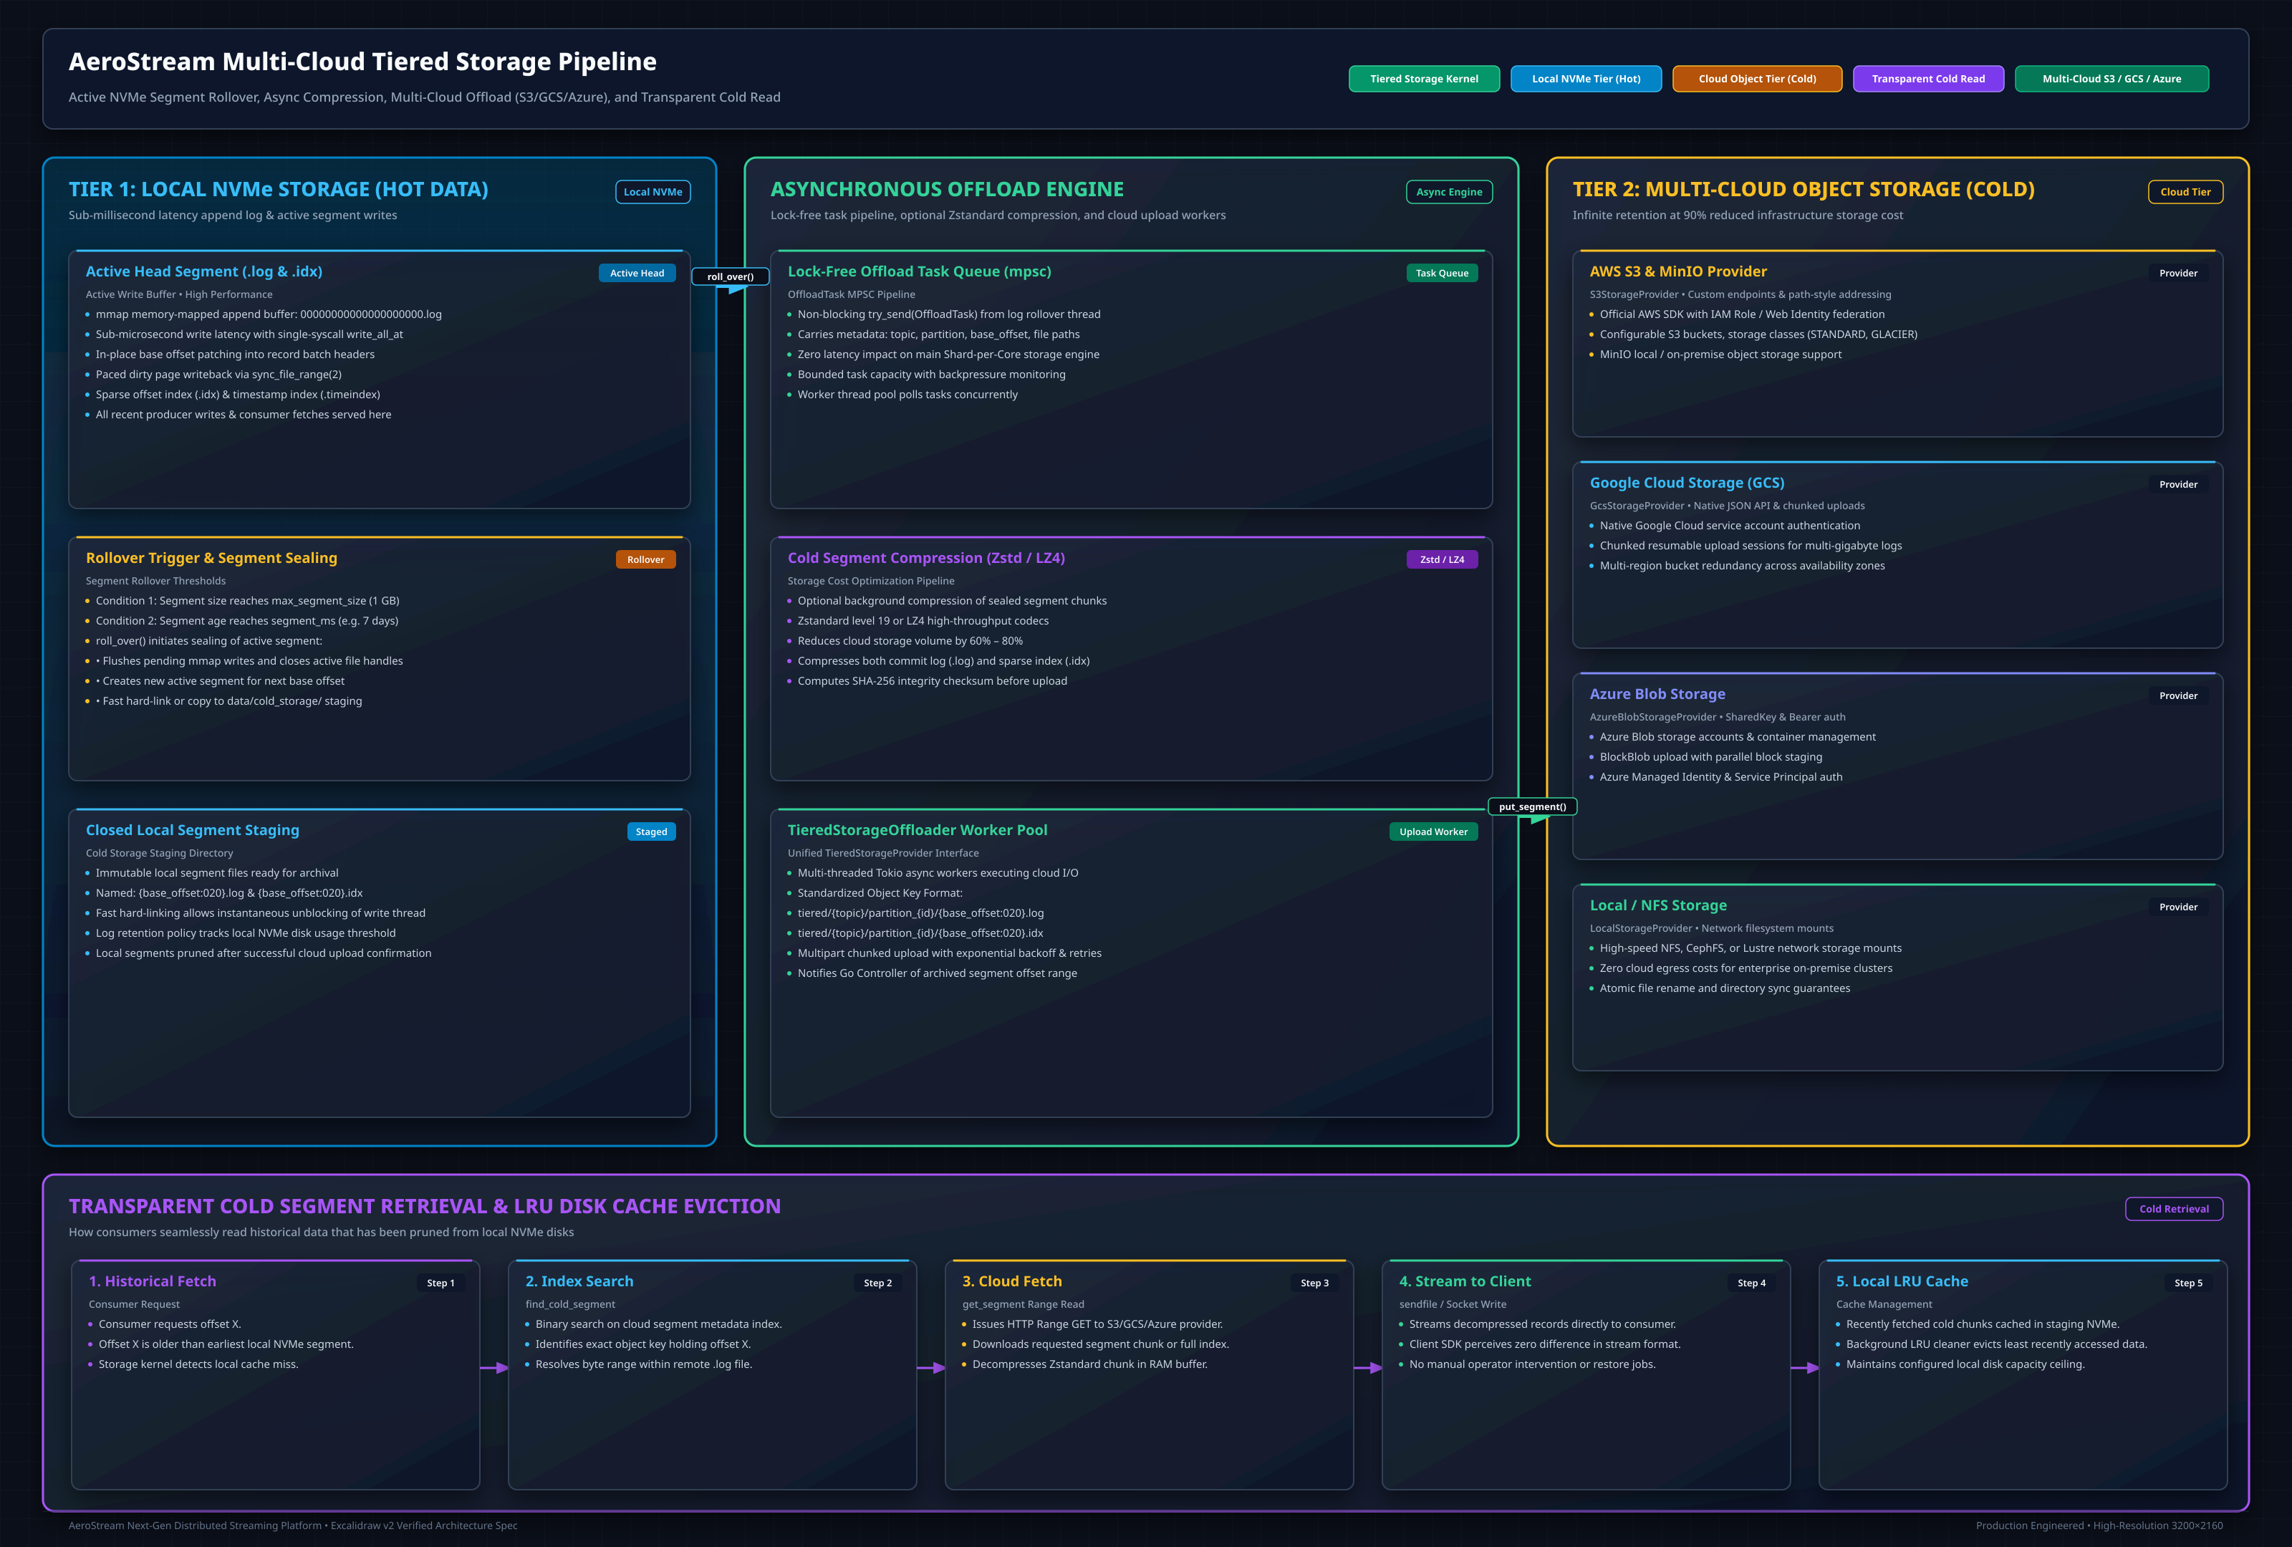Click the Step 5 badge on Local LRU Cache
Screen dimensions: 2292x1547
click(x=2187, y=1283)
